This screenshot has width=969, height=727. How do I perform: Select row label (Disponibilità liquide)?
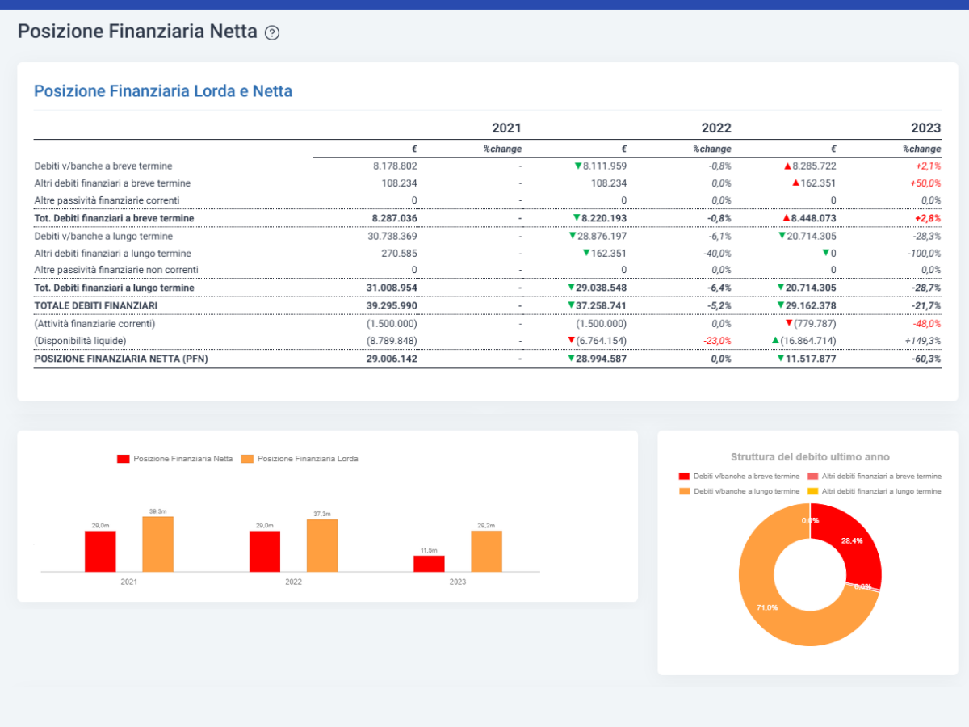[x=80, y=341]
